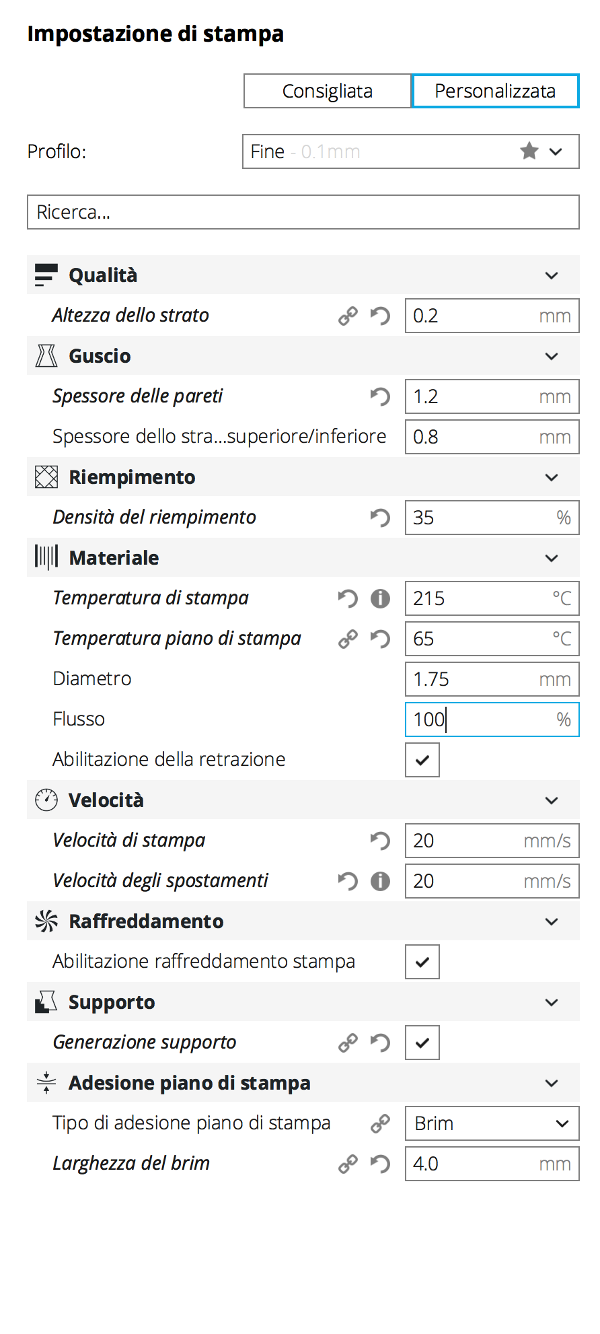
Task: Click the star icon in profile selector
Action: click(529, 151)
